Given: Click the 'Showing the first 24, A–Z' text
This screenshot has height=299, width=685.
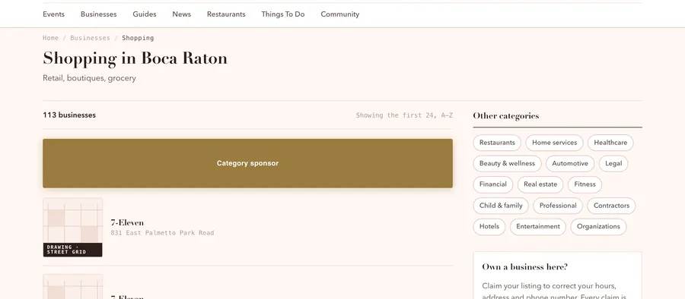Looking at the screenshot, I should [404, 115].
